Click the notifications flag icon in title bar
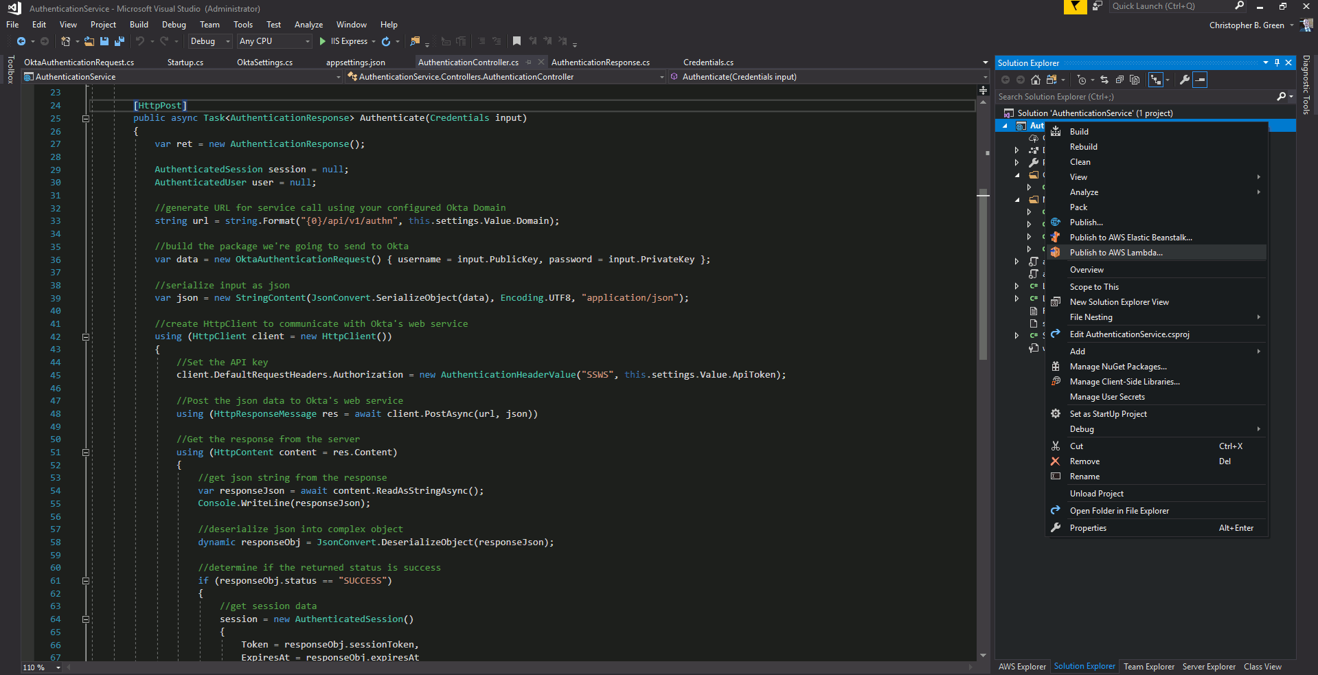This screenshot has height=675, width=1318. click(1075, 7)
